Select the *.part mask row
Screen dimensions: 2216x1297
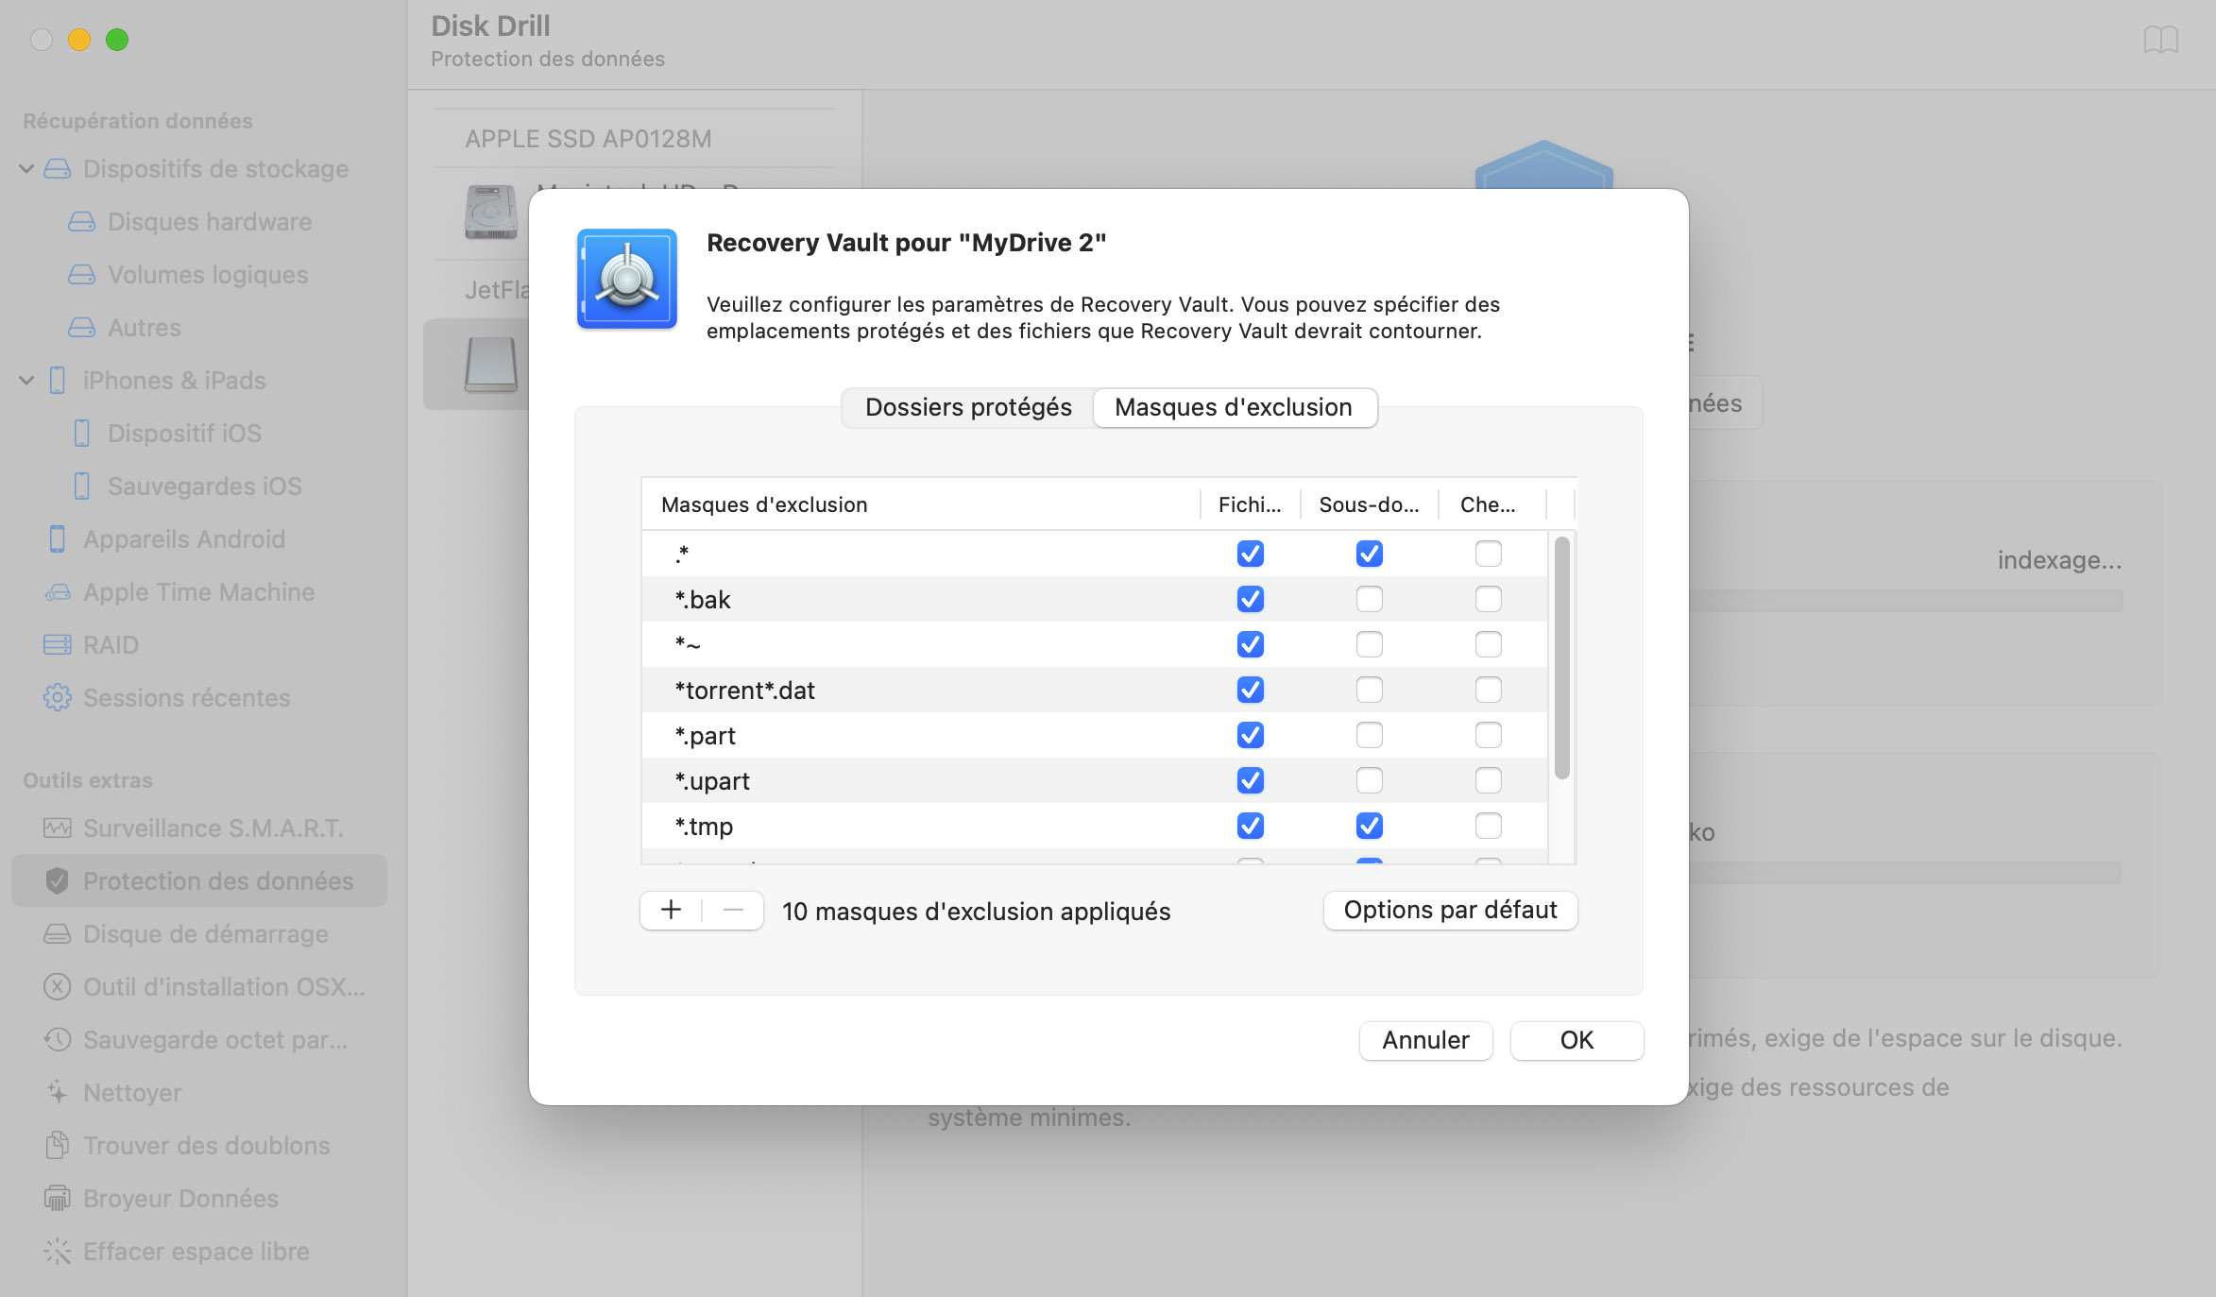(1095, 735)
